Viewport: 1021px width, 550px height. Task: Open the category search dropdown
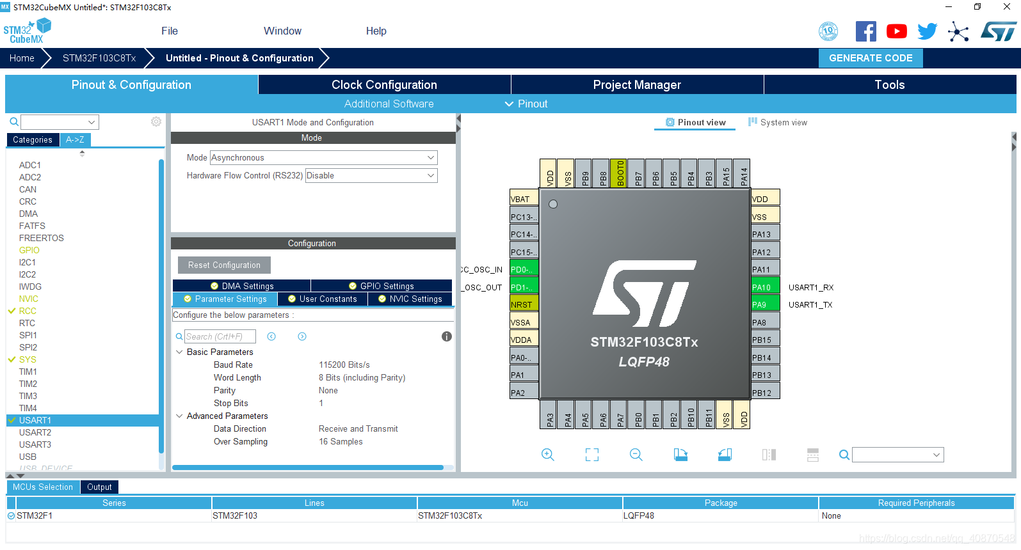[60, 122]
